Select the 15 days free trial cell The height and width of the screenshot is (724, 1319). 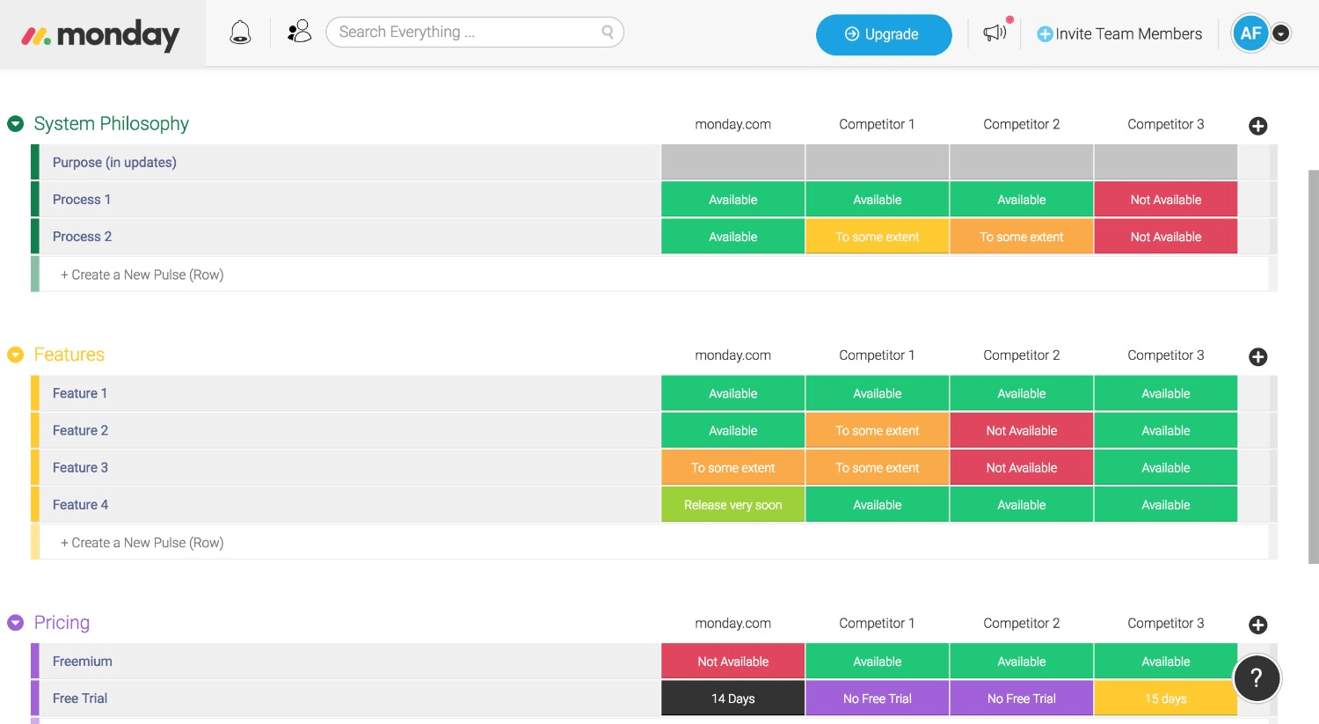(1166, 698)
